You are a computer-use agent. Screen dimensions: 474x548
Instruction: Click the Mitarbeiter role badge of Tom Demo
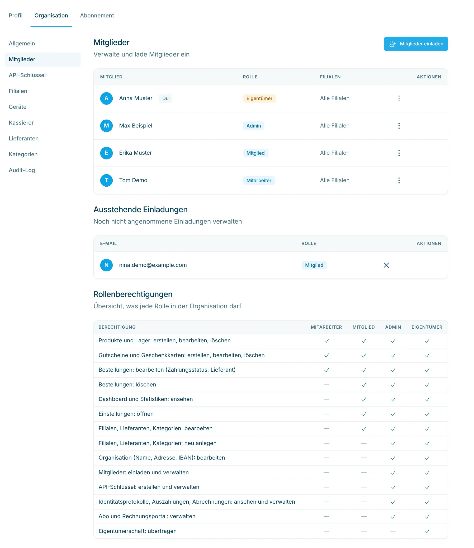coord(259,181)
